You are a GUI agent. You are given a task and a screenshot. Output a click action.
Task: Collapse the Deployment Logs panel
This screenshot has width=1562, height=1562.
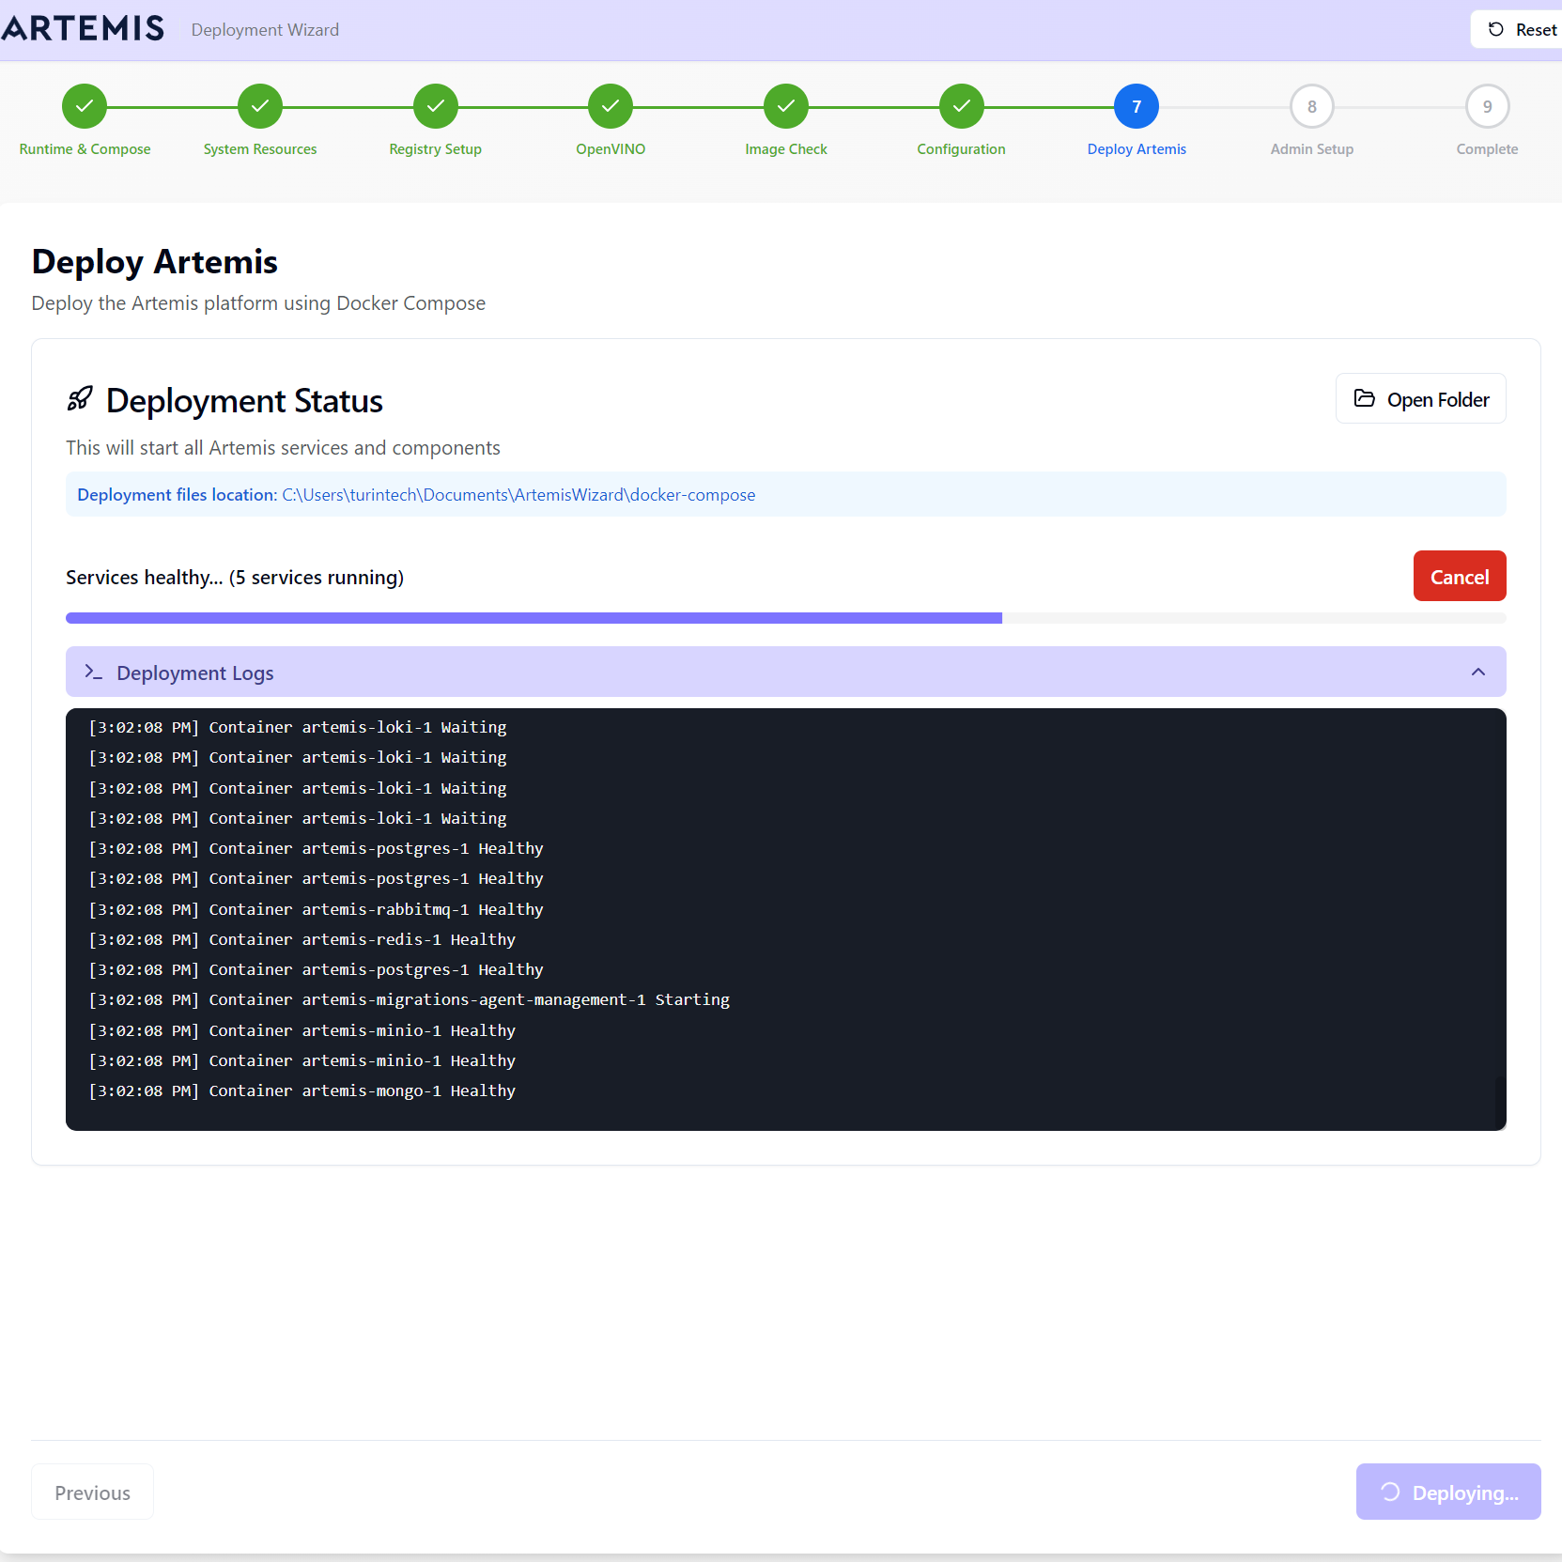click(1477, 672)
